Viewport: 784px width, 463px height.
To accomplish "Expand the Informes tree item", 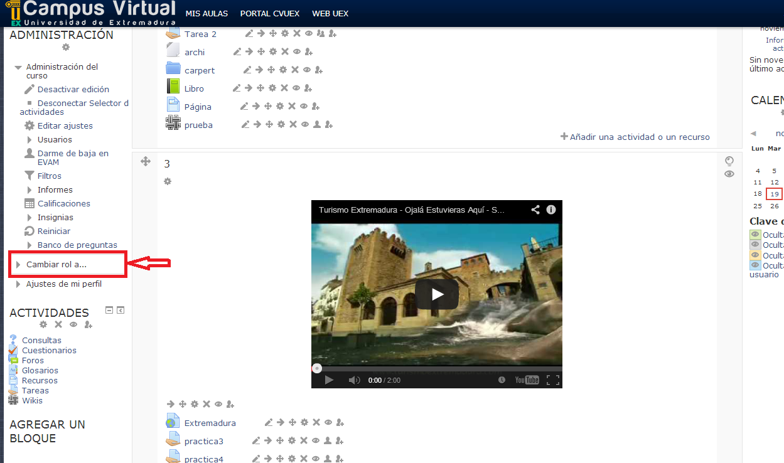I will [30, 189].
